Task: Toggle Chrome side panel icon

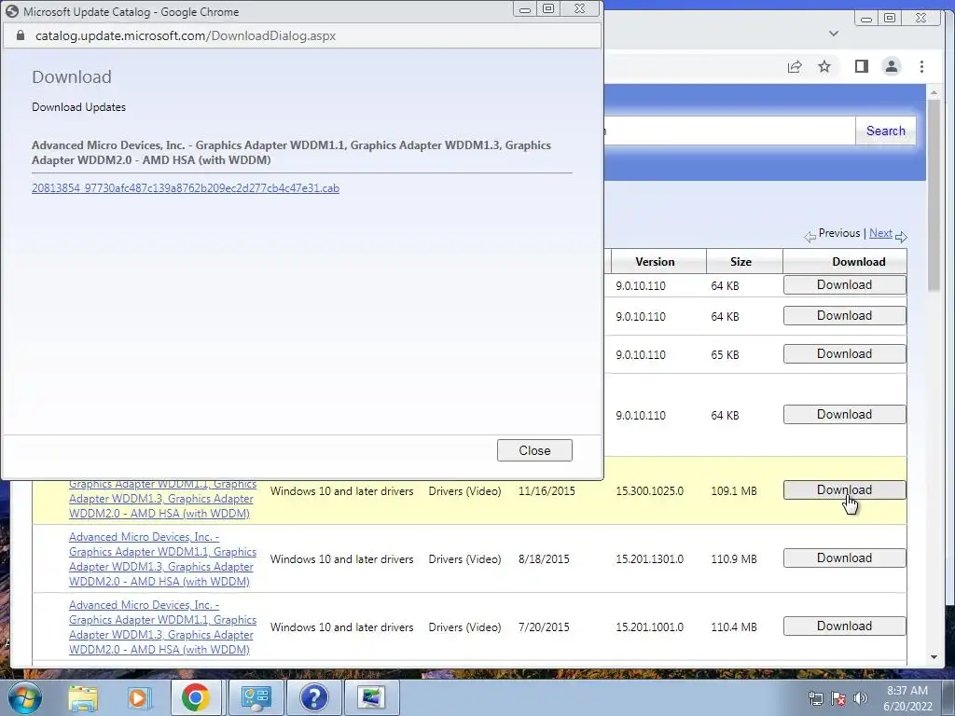Action: pyautogui.click(x=861, y=66)
